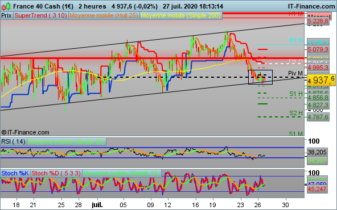
Task: Select the RSI (14) indicator label
Action: 13,142
